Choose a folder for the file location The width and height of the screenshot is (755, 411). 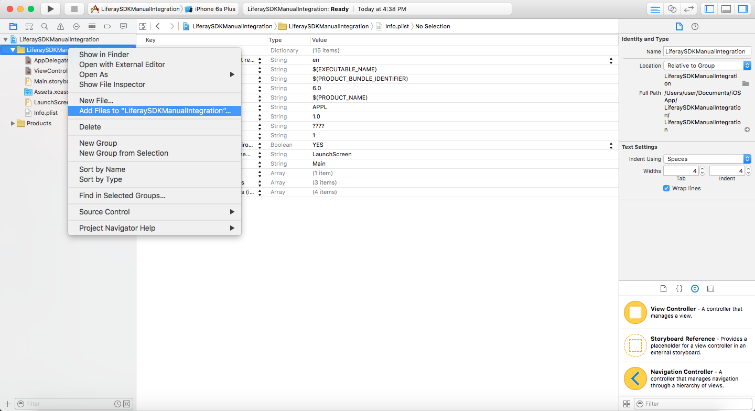point(746,83)
